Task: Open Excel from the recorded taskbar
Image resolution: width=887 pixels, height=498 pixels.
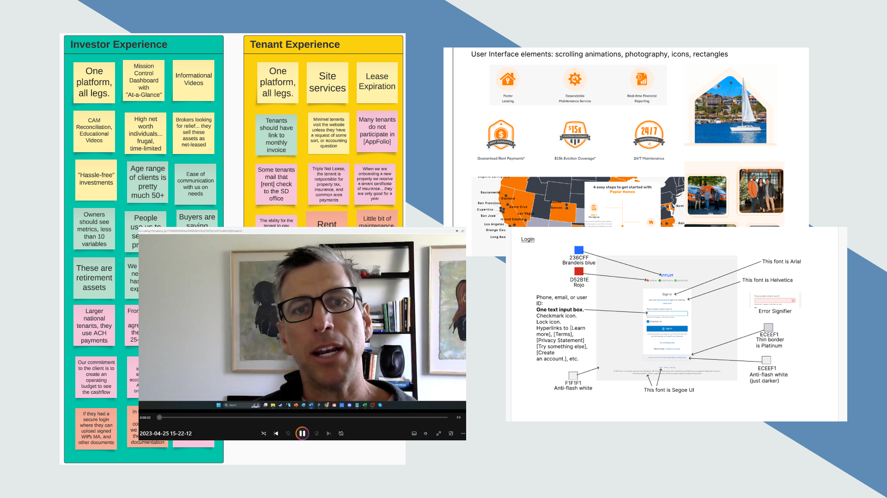Action: pyautogui.click(x=365, y=405)
